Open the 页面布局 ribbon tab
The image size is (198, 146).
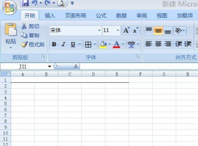[75, 16]
